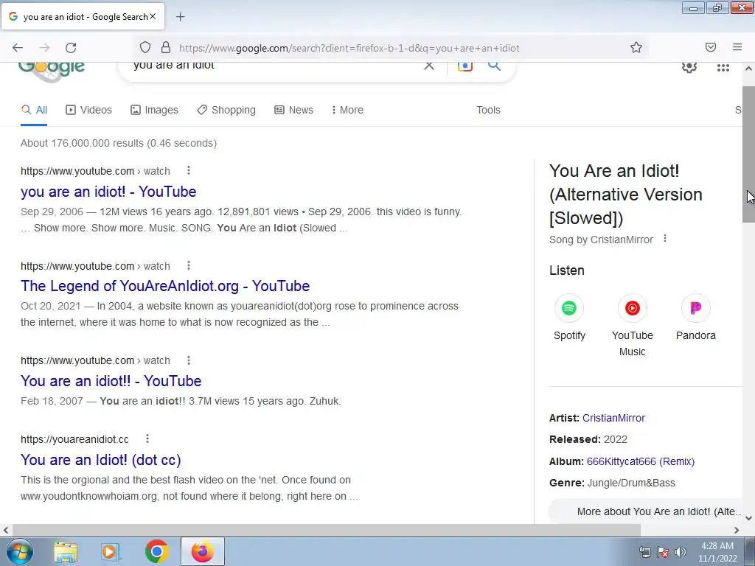This screenshot has height=566, width=755.
Task: Search by image camera icon
Action: click(465, 66)
